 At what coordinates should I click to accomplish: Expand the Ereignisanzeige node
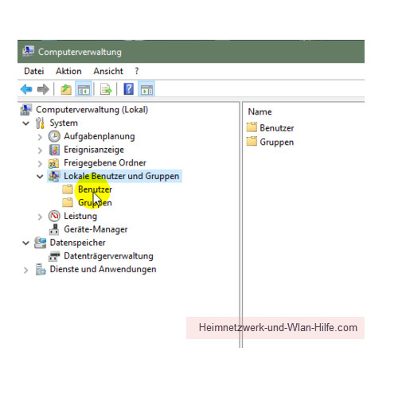(x=40, y=150)
